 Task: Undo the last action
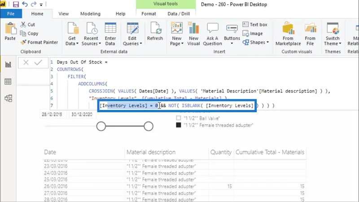(x=25, y=4)
